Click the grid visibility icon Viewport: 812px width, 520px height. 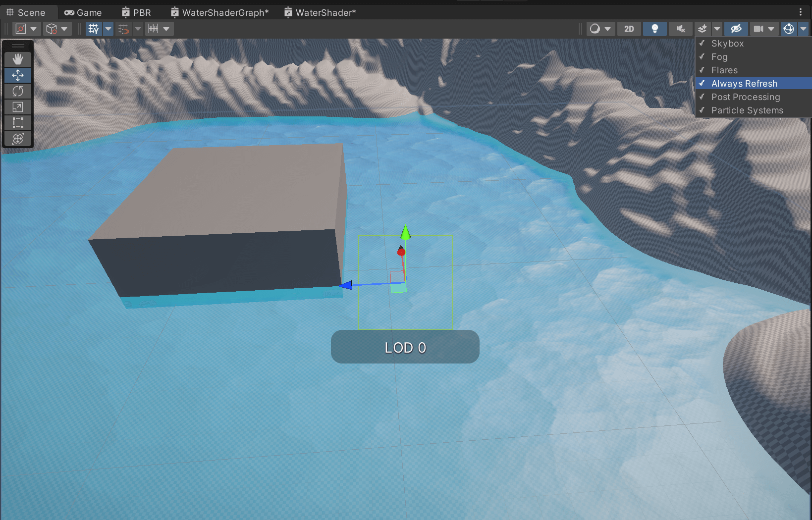coord(93,29)
